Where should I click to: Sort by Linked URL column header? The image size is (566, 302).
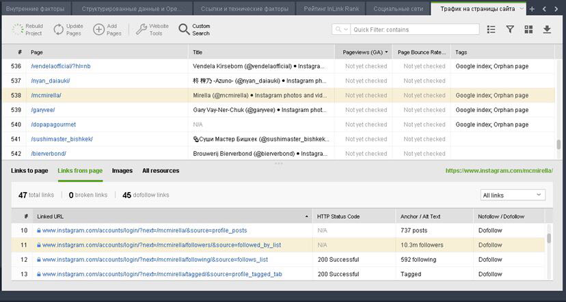[x=172, y=217]
